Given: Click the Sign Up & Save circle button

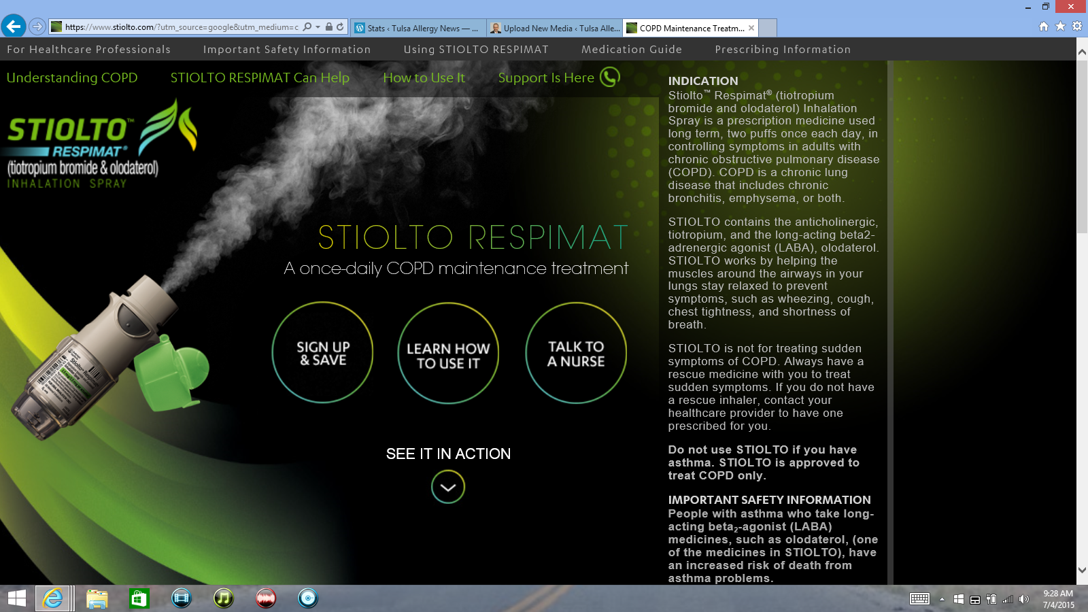Looking at the screenshot, I should pyautogui.click(x=323, y=353).
